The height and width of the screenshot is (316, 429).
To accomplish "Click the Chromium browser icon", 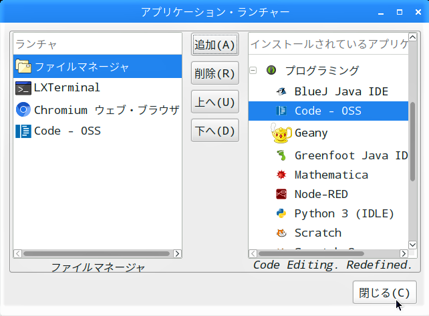I will pyautogui.click(x=23, y=110).
